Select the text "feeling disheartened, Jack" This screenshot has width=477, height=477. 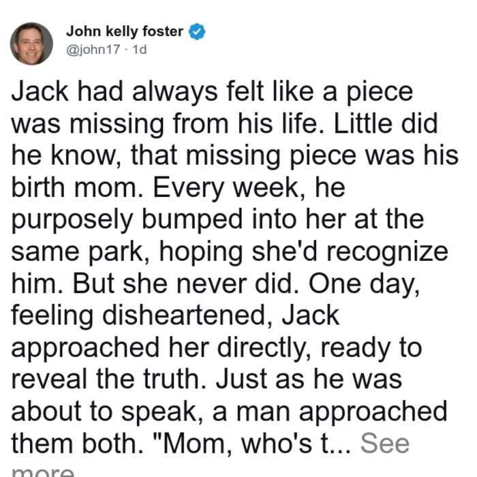tap(175, 316)
